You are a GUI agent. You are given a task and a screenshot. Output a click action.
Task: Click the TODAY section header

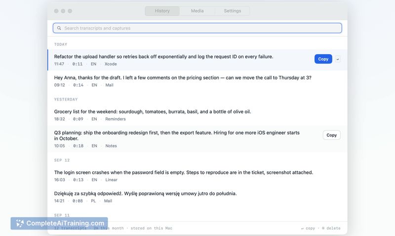tap(61, 44)
